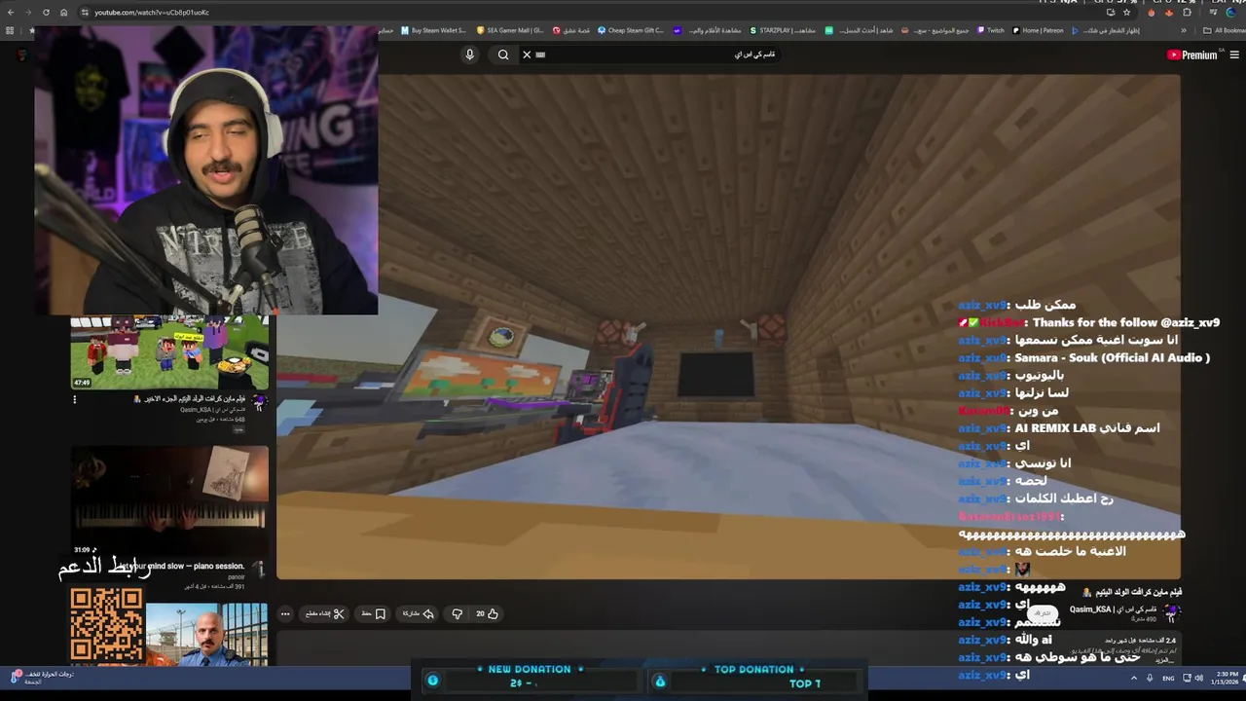The height and width of the screenshot is (701, 1246).
Task: Open the Twitch bookmark
Action: tap(990, 30)
